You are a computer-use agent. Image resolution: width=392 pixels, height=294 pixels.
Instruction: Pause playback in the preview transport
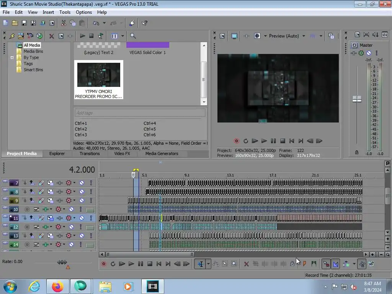(273, 141)
